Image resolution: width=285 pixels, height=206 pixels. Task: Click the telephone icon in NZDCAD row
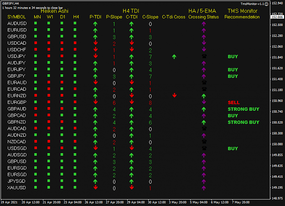[x=204, y=142]
